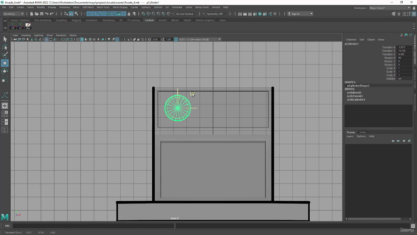Click the Undo arrow icon

tap(46, 14)
